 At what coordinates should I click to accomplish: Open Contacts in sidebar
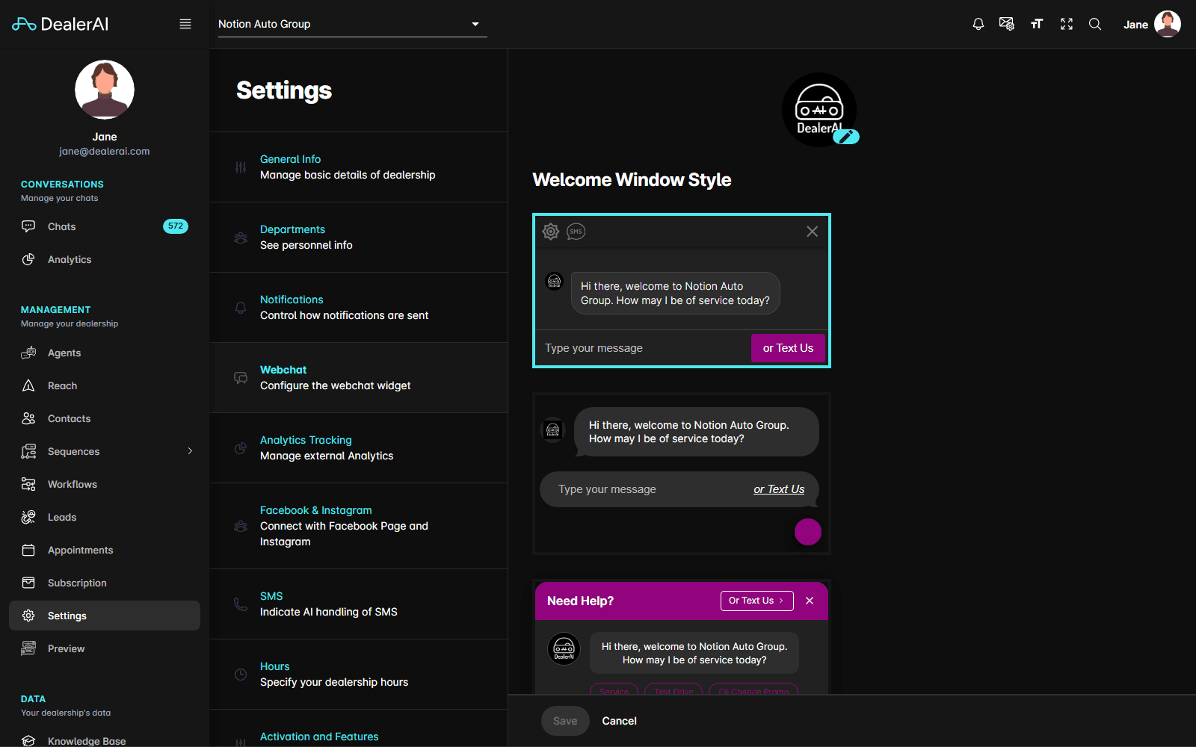pyautogui.click(x=105, y=418)
